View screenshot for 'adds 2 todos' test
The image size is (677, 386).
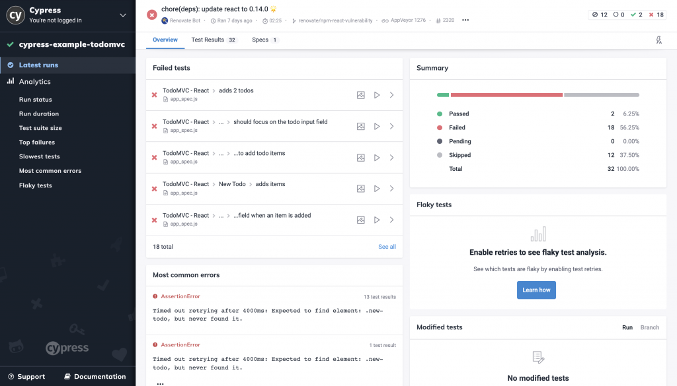click(361, 95)
